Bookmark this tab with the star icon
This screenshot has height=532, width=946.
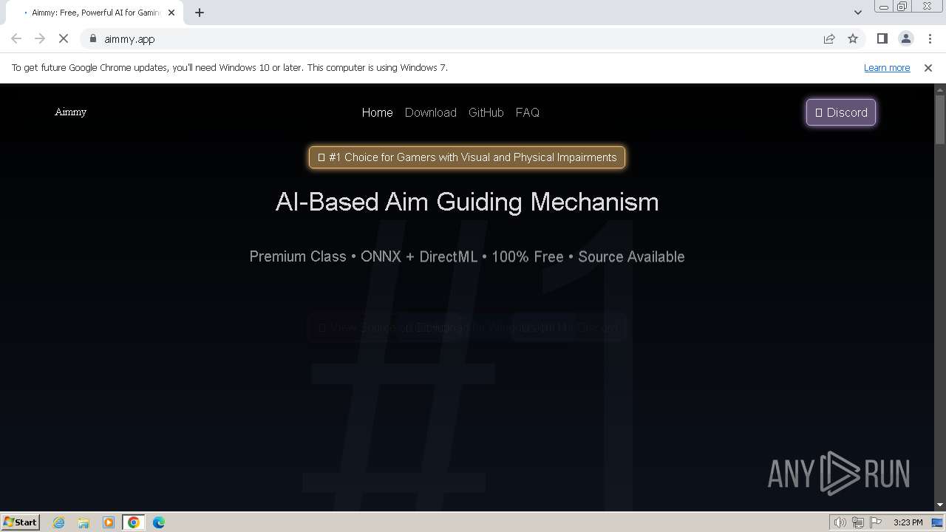(853, 38)
